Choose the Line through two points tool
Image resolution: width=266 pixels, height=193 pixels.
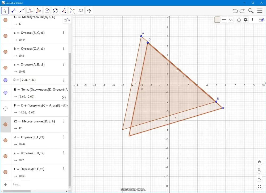click(x=22, y=11)
